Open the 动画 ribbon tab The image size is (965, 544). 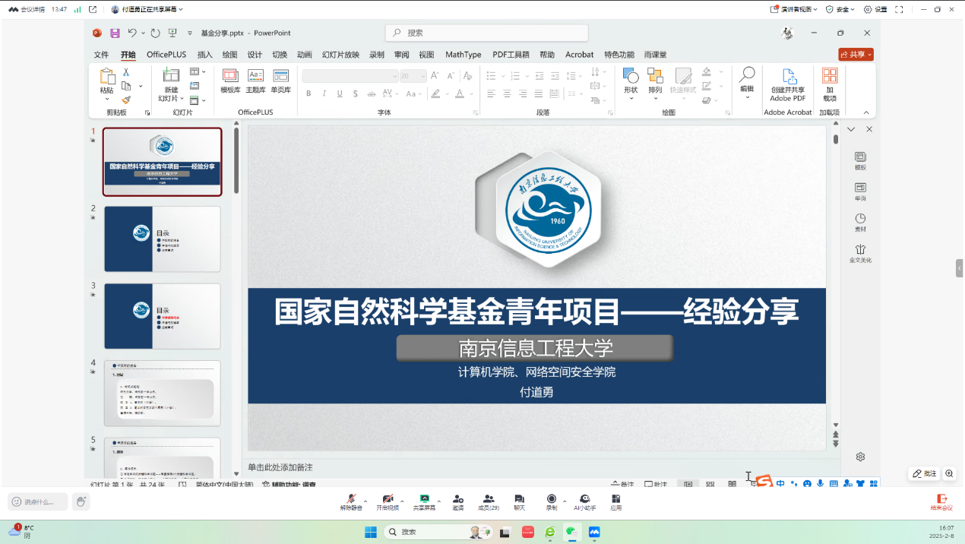[x=305, y=55]
